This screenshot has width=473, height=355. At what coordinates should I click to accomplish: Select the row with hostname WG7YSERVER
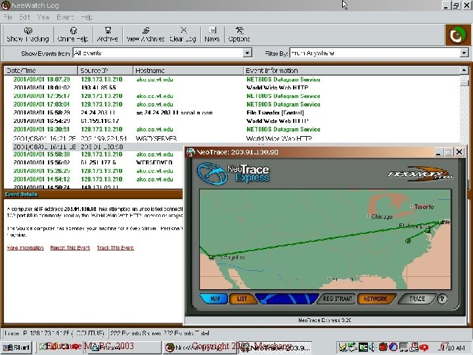232,139
